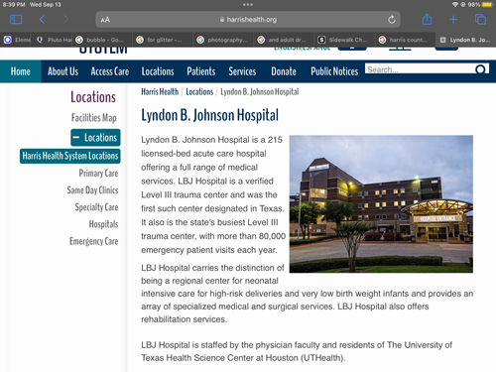The height and width of the screenshot is (372, 496).
Task: Open the Emergency Care sidebar link
Action: [x=94, y=241]
